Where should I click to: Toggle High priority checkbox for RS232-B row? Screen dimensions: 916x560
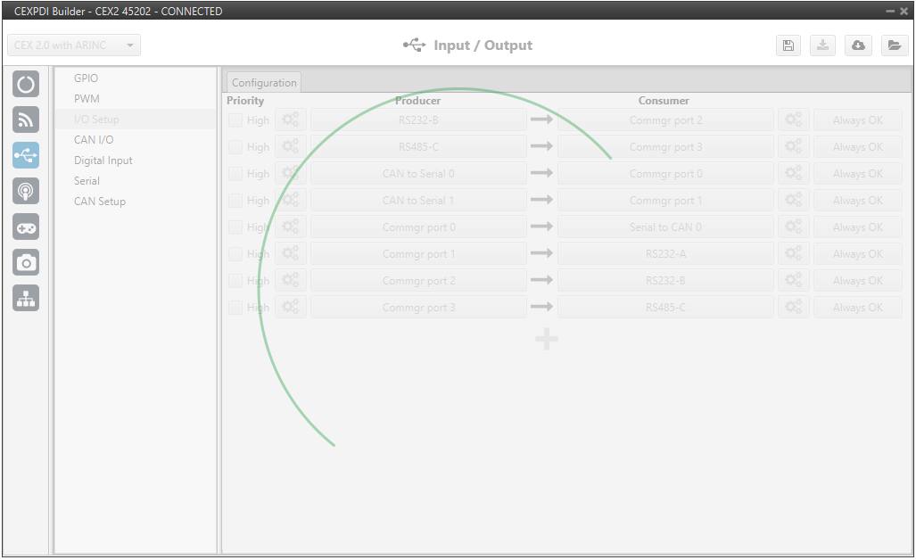click(x=235, y=120)
